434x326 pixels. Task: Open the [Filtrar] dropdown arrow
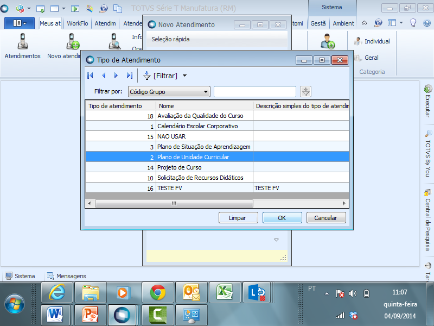(x=184, y=76)
